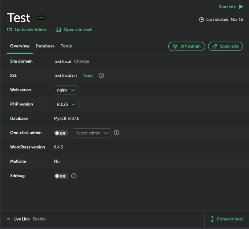Switch to the Tools tab
The image size is (249, 229).
click(x=66, y=46)
